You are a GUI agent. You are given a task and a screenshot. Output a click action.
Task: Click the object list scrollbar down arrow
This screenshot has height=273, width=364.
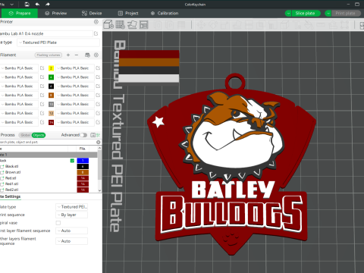click(x=99, y=190)
